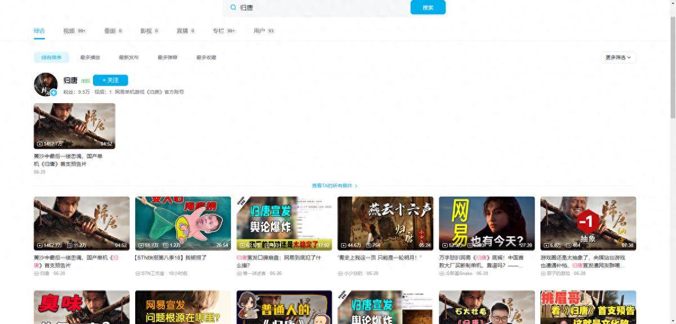Switch to the 专栏 tab
Screen dimensions: 676x324
pyautogui.click(x=224, y=31)
